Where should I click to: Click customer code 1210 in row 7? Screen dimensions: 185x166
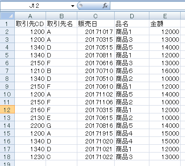pyautogui.click(x=30, y=71)
